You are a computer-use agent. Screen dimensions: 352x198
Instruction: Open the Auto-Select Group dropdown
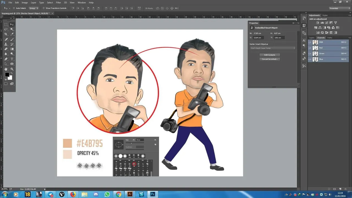click(x=34, y=8)
